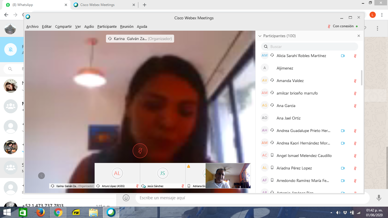388x218 pixels.
Task: Open the Participante menu
Action: pyautogui.click(x=107, y=26)
